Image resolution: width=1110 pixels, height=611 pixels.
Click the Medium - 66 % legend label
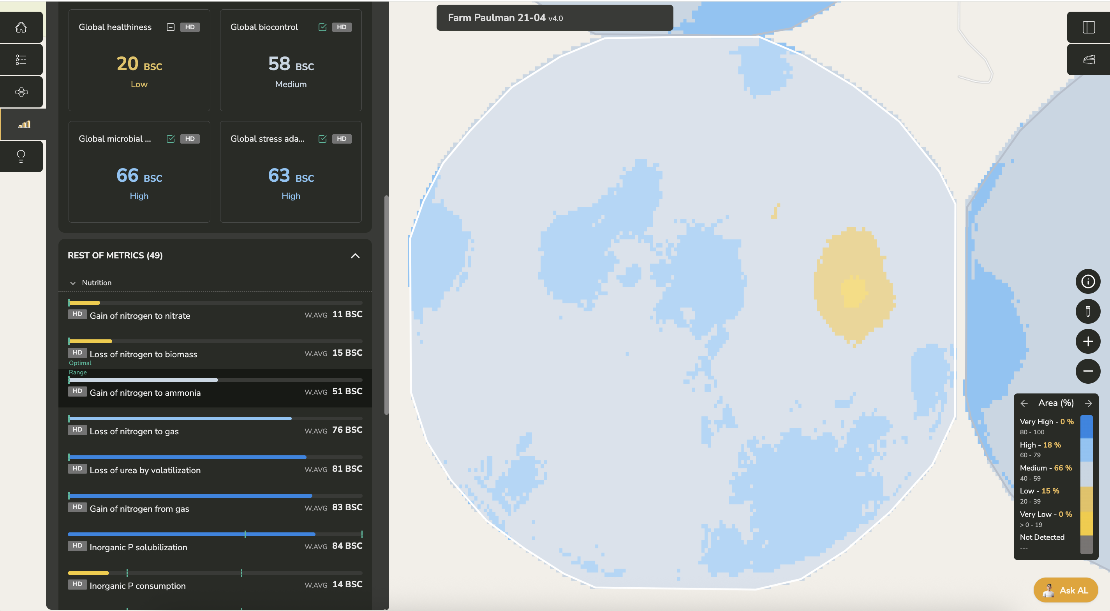[1045, 468]
